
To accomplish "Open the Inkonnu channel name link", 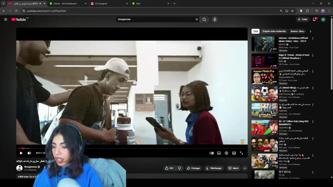I will coord(282,44).
